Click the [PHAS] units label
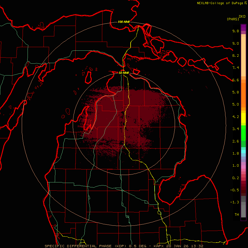Viewport: 248px width, 248px height. click(233, 19)
